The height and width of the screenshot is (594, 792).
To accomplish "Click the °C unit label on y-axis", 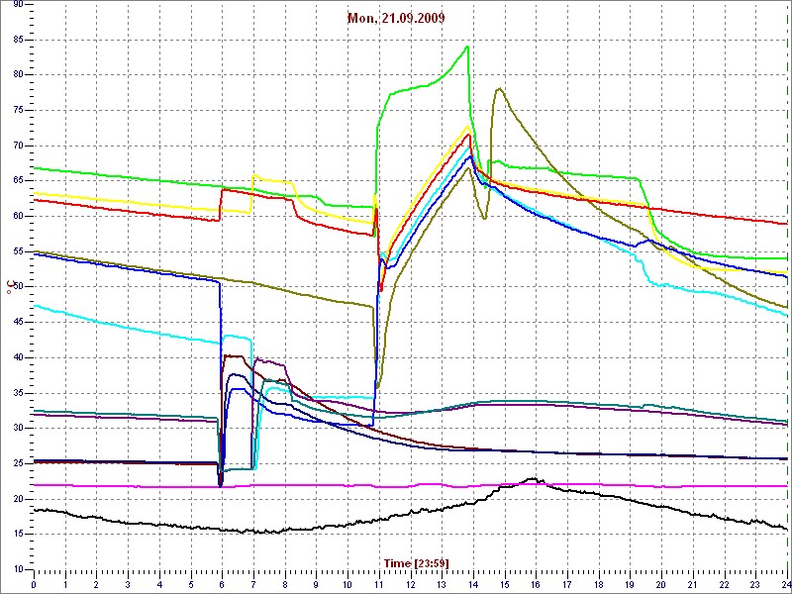I will (11, 287).
